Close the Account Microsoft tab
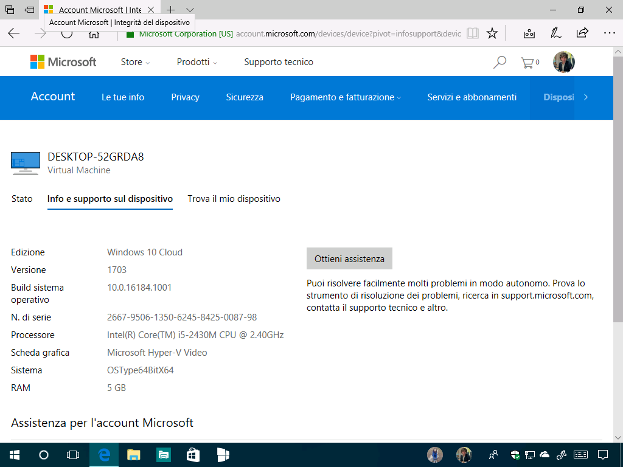 [151, 10]
